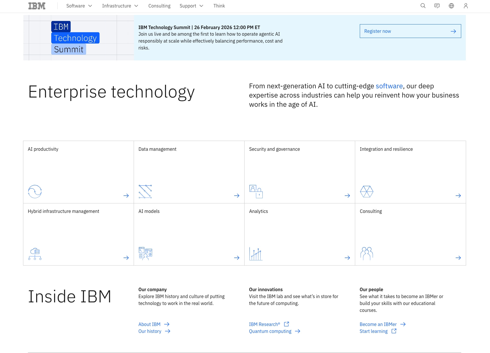490x353 pixels.
Task: Open the Consulting card title
Action: [371, 211]
